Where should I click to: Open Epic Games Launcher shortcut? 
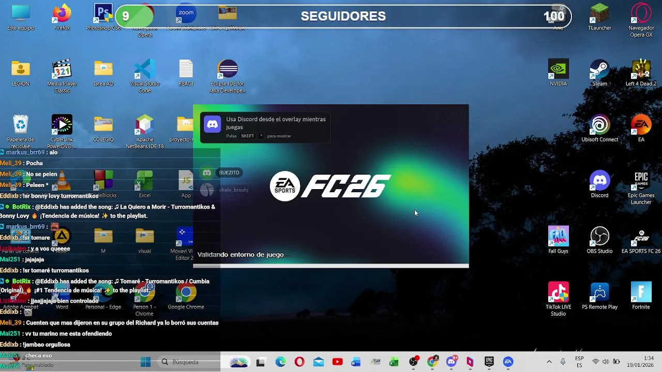(x=641, y=188)
